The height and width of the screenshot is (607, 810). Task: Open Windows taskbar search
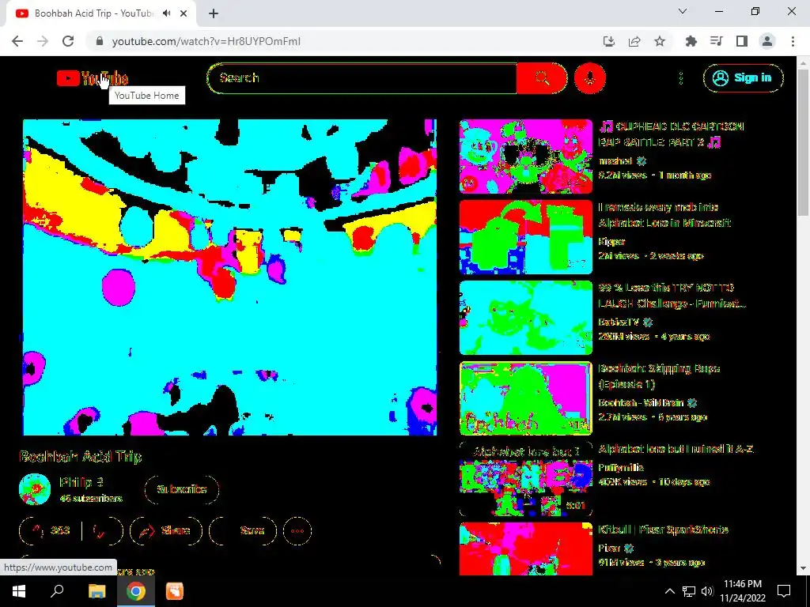pos(57,591)
